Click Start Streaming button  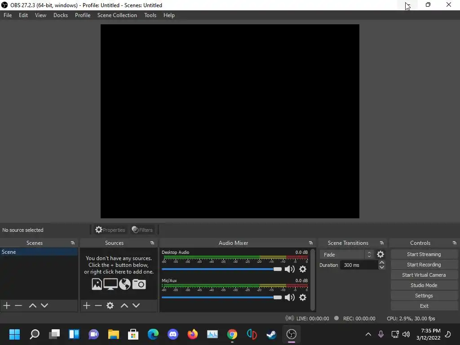click(424, 254)
